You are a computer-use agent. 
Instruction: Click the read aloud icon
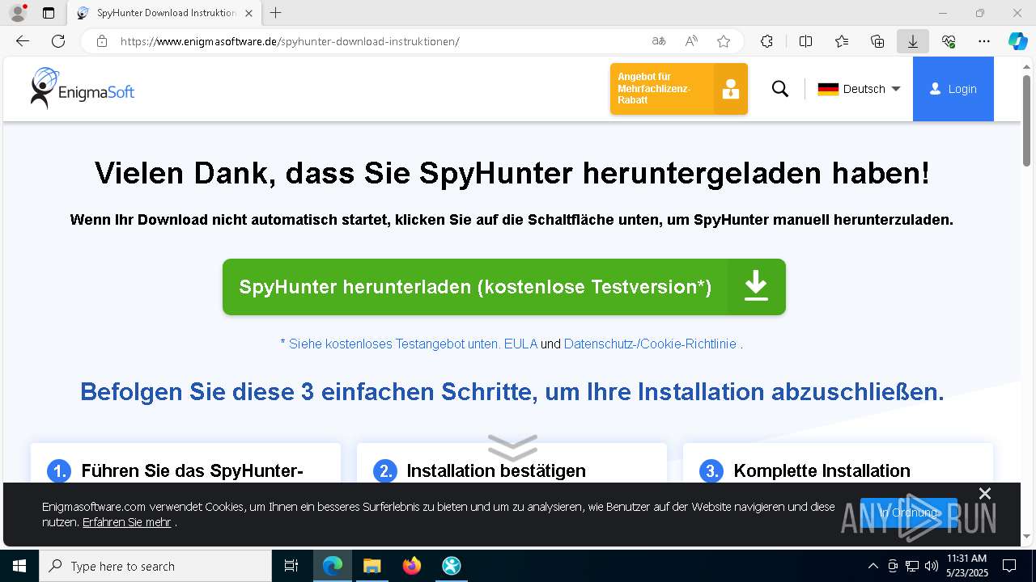pos(691,41)
